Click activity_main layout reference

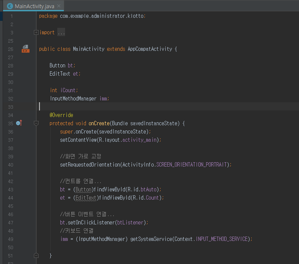coord(139,140)
